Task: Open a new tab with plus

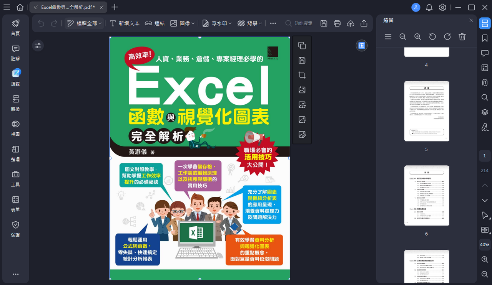Action: [x=115, y=7]
